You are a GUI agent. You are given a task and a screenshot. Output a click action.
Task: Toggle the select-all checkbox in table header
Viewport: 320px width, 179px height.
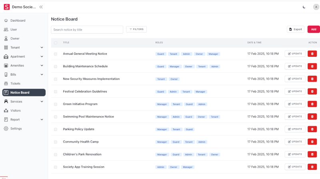[x=56, y=42]
